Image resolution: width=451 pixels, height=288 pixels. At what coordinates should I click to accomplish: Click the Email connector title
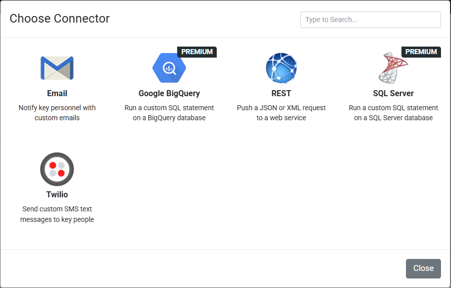[57, 94]
